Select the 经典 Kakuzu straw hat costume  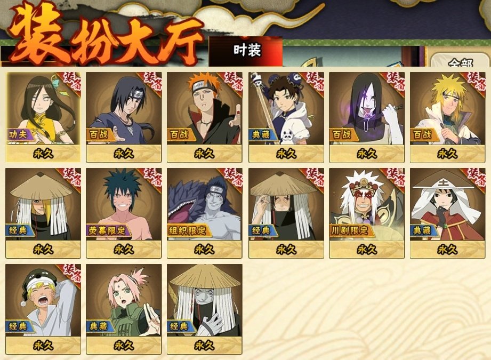[x=205, y=309]
